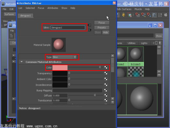
Task: Open the Attributes menu
Action: (53, 8)
